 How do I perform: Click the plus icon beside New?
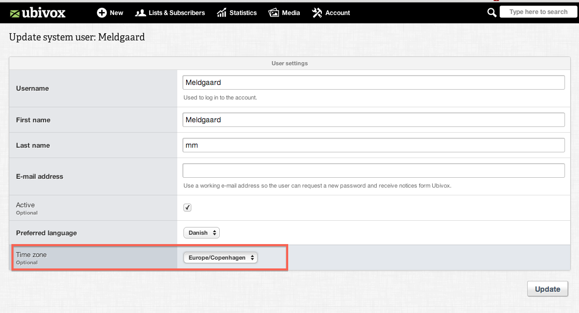[x=102, y=12]
